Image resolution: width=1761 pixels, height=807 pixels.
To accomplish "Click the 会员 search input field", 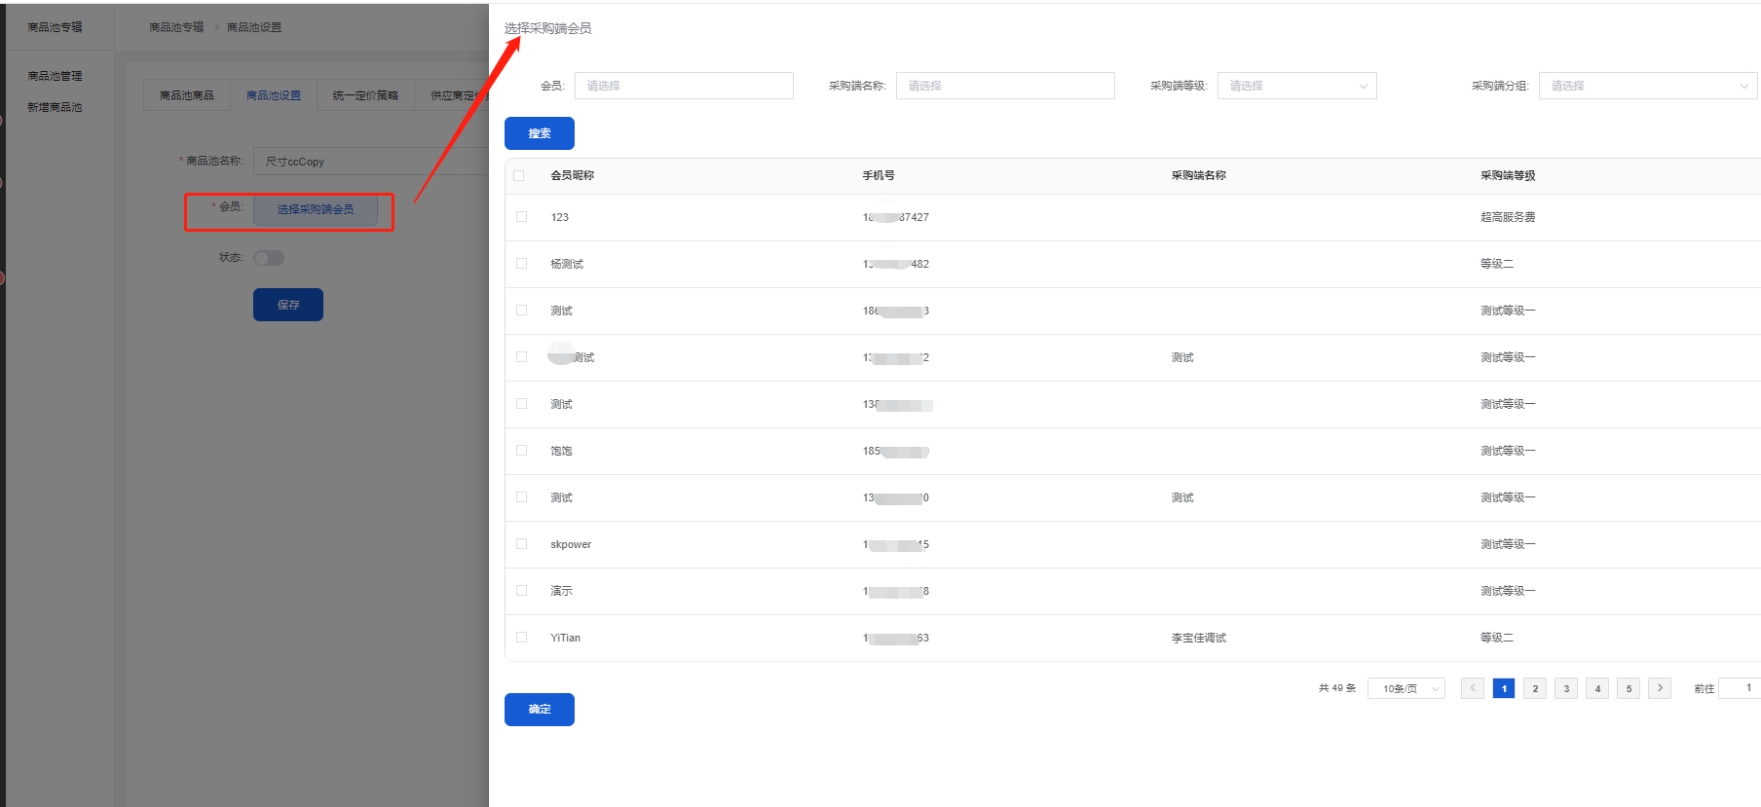I will tap(684, 86).
